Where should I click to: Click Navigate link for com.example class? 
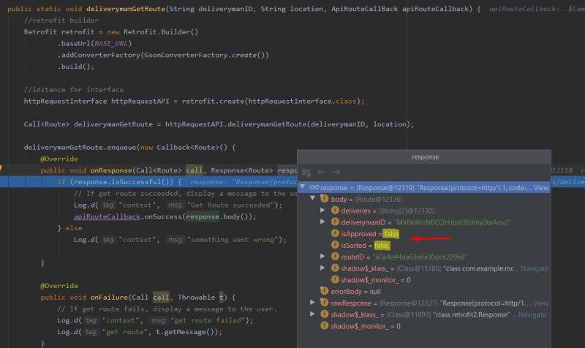(x=535, y=268)
